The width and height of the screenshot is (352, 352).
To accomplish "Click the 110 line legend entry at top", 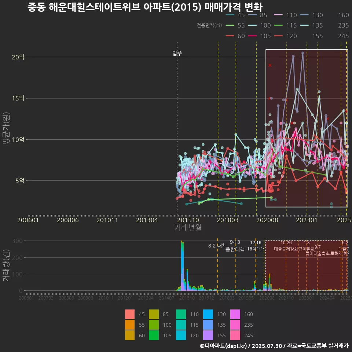I will 286,15.
